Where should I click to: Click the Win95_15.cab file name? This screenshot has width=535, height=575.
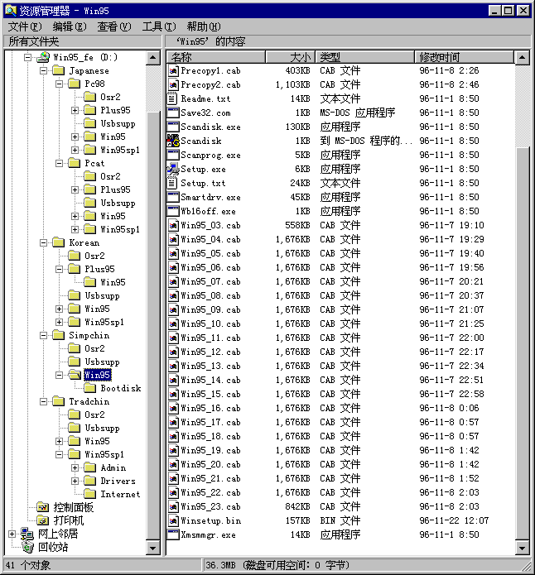pyautogui.click(x=210, y=394)
